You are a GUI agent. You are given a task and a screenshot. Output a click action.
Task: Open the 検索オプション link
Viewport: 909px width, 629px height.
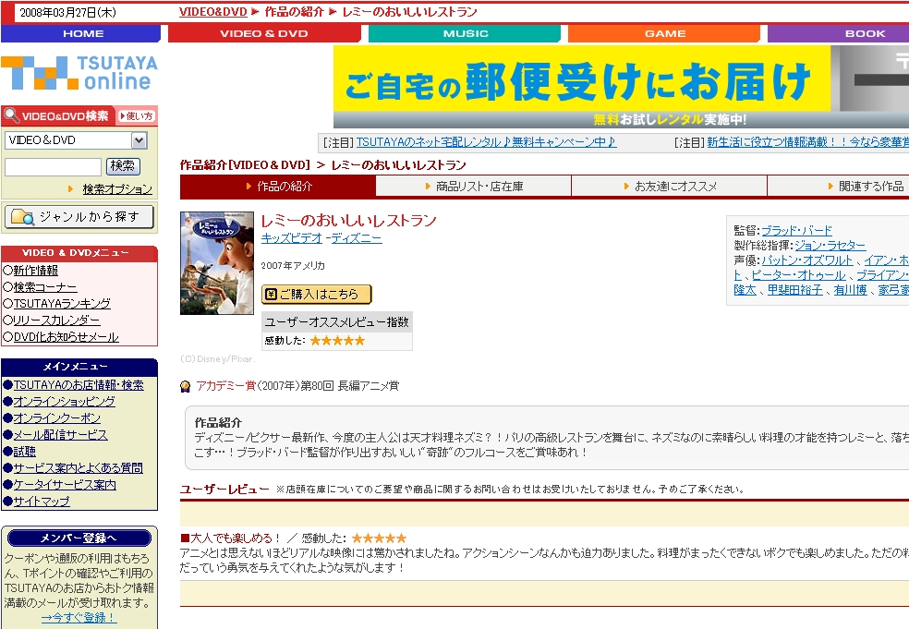point(117,189)
